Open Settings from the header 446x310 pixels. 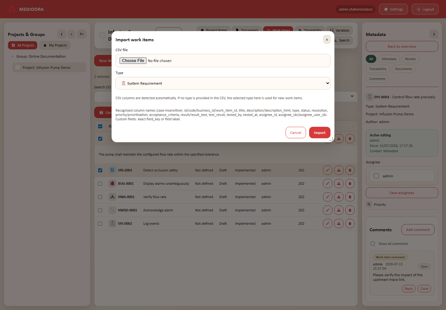[x=393, y=9]
